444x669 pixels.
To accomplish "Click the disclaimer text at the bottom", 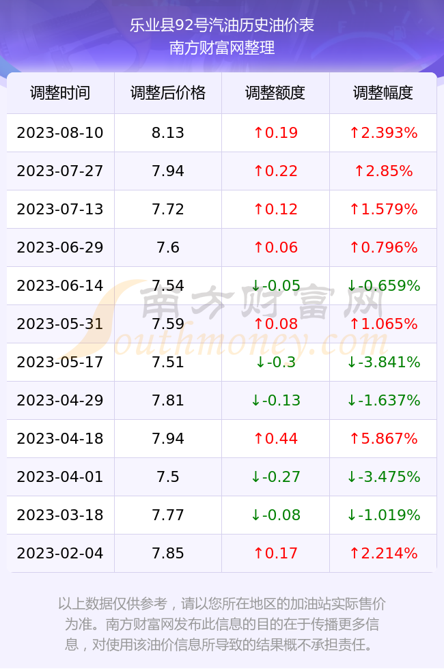I will pyautogui.click(x=222, y=624).
